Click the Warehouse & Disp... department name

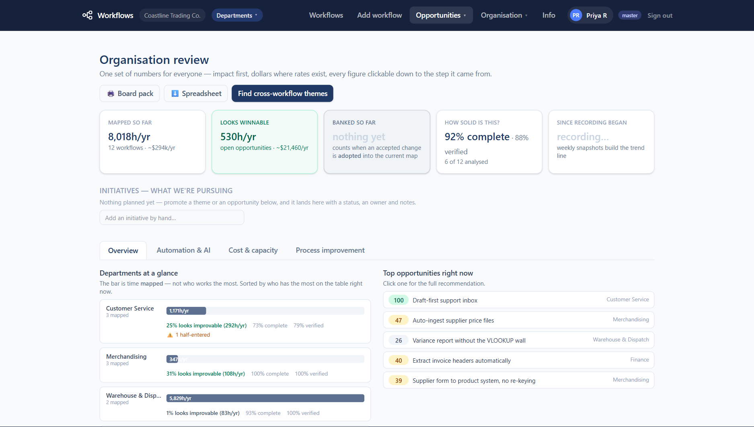coord(134,396)
